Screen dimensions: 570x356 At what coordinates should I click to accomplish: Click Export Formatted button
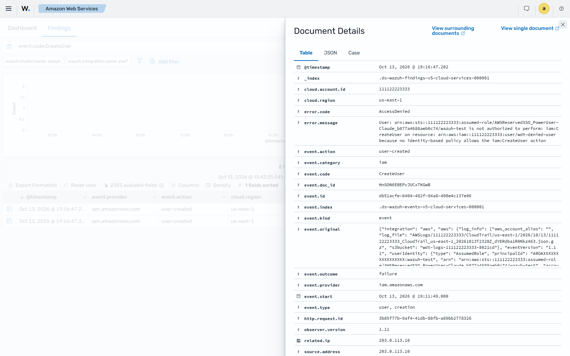[32, 185]
